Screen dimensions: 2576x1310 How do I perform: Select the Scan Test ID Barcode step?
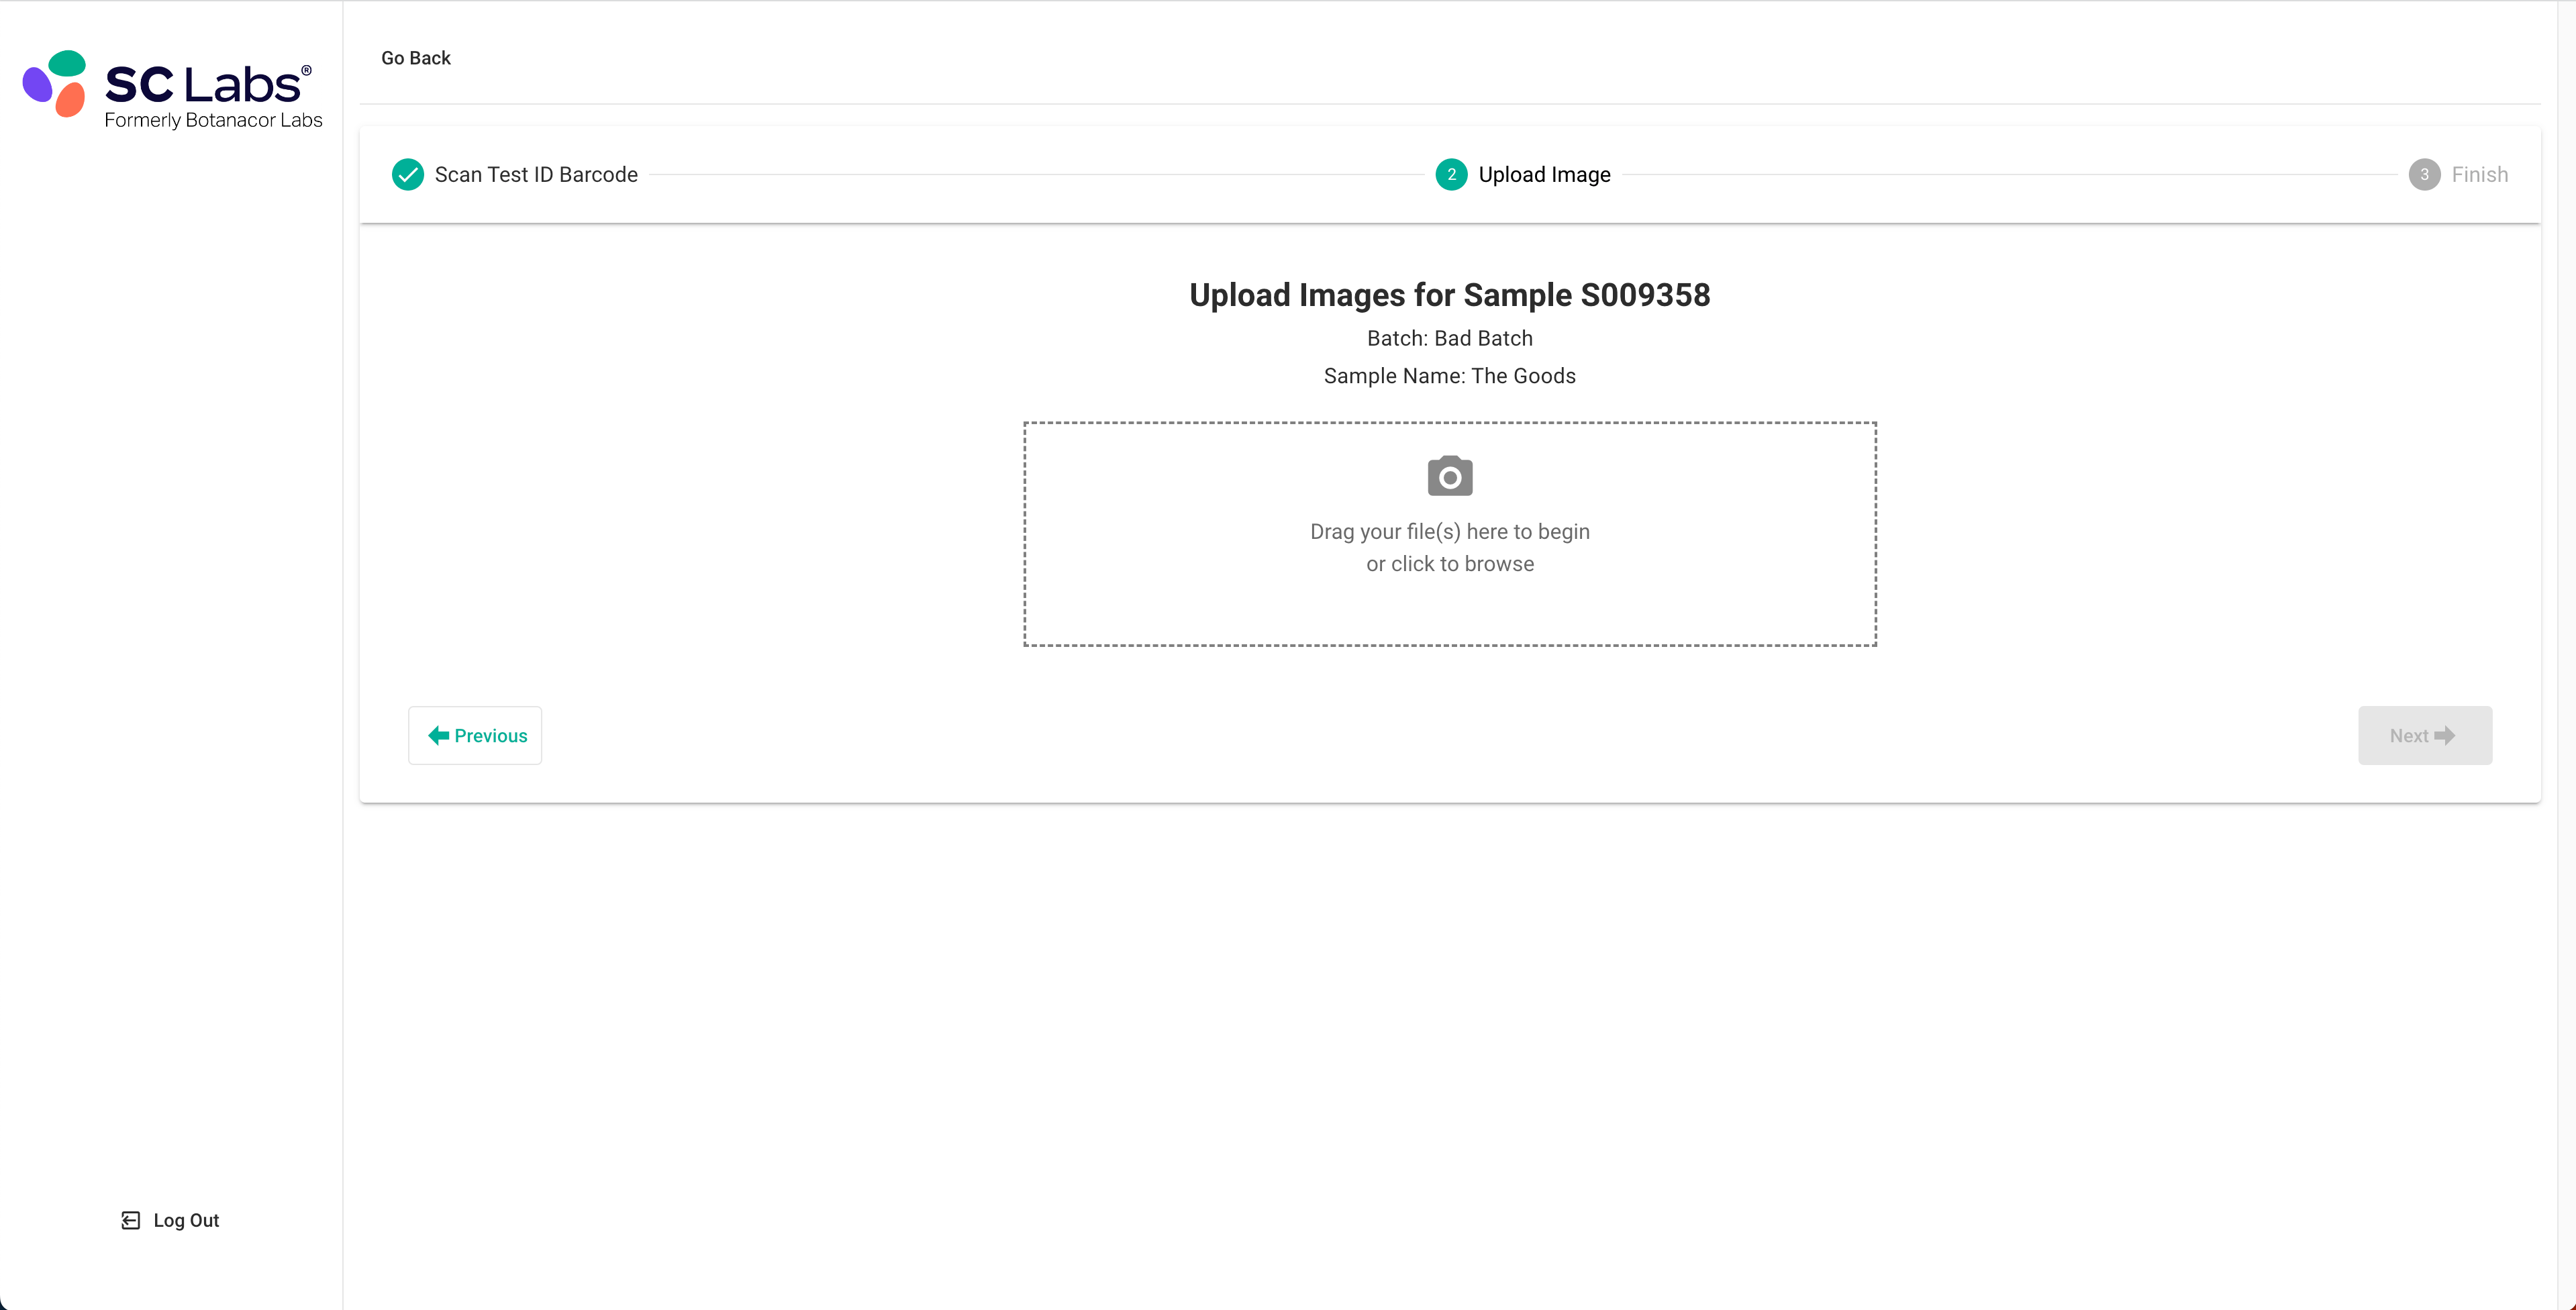click(535, 175)
